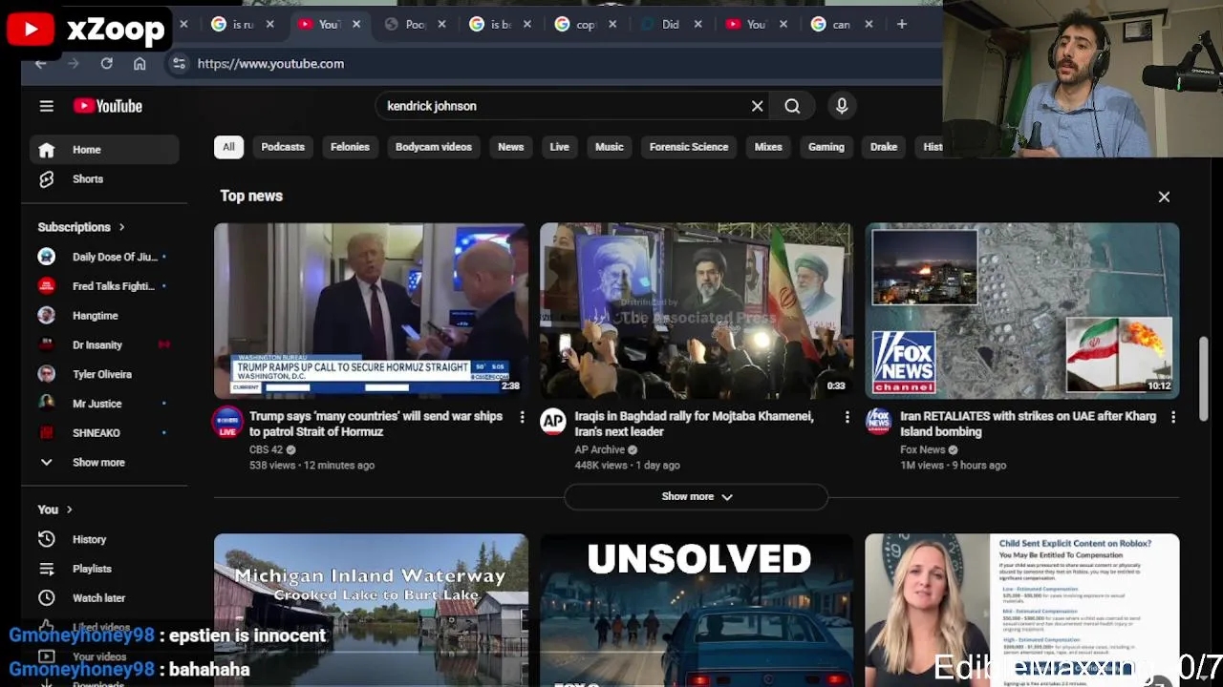Open Hangtime subscription channel
The height and width of the screenshot is (687, 1223).
(105, 316)
